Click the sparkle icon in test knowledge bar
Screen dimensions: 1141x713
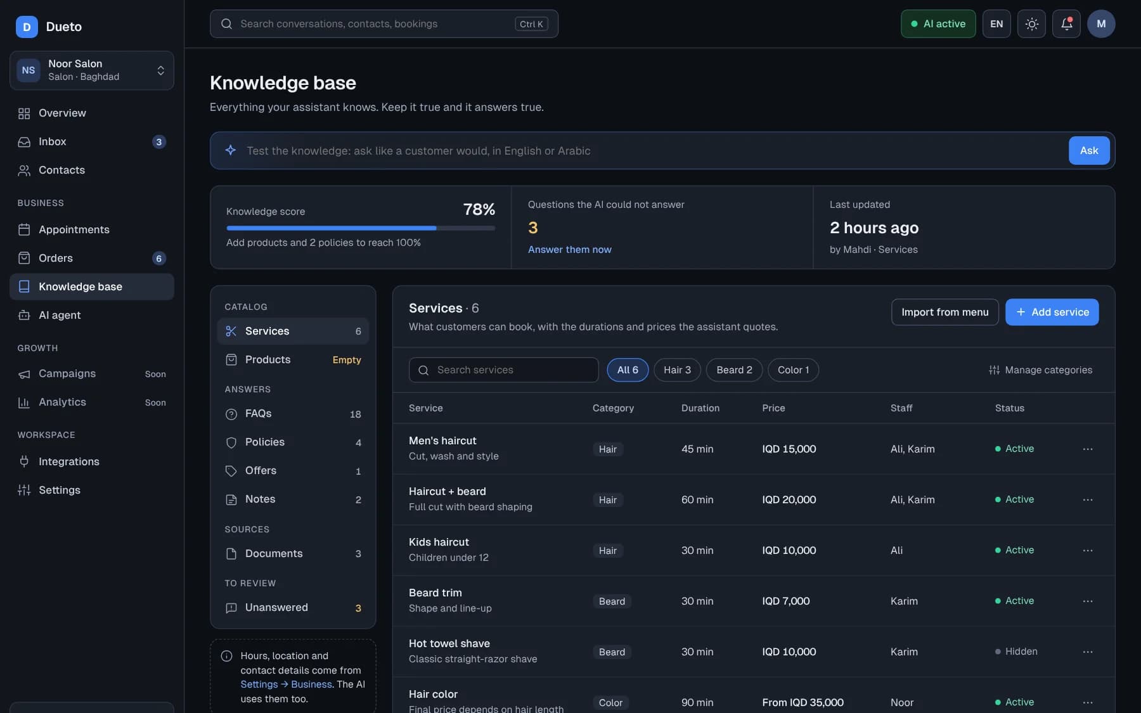click(231, 150)
